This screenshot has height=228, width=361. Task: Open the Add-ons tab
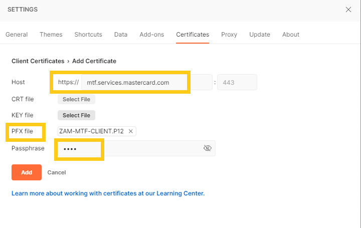[x=152, y=35]
